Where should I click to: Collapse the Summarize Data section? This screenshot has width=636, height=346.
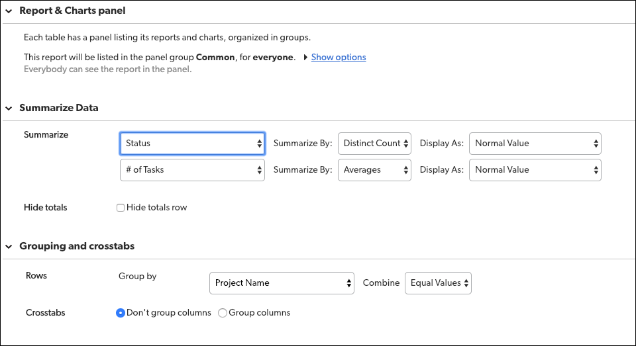pos(9,108)
